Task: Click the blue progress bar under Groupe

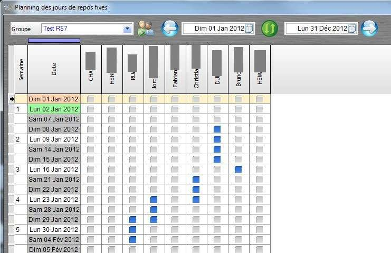Action: point(54,40)
